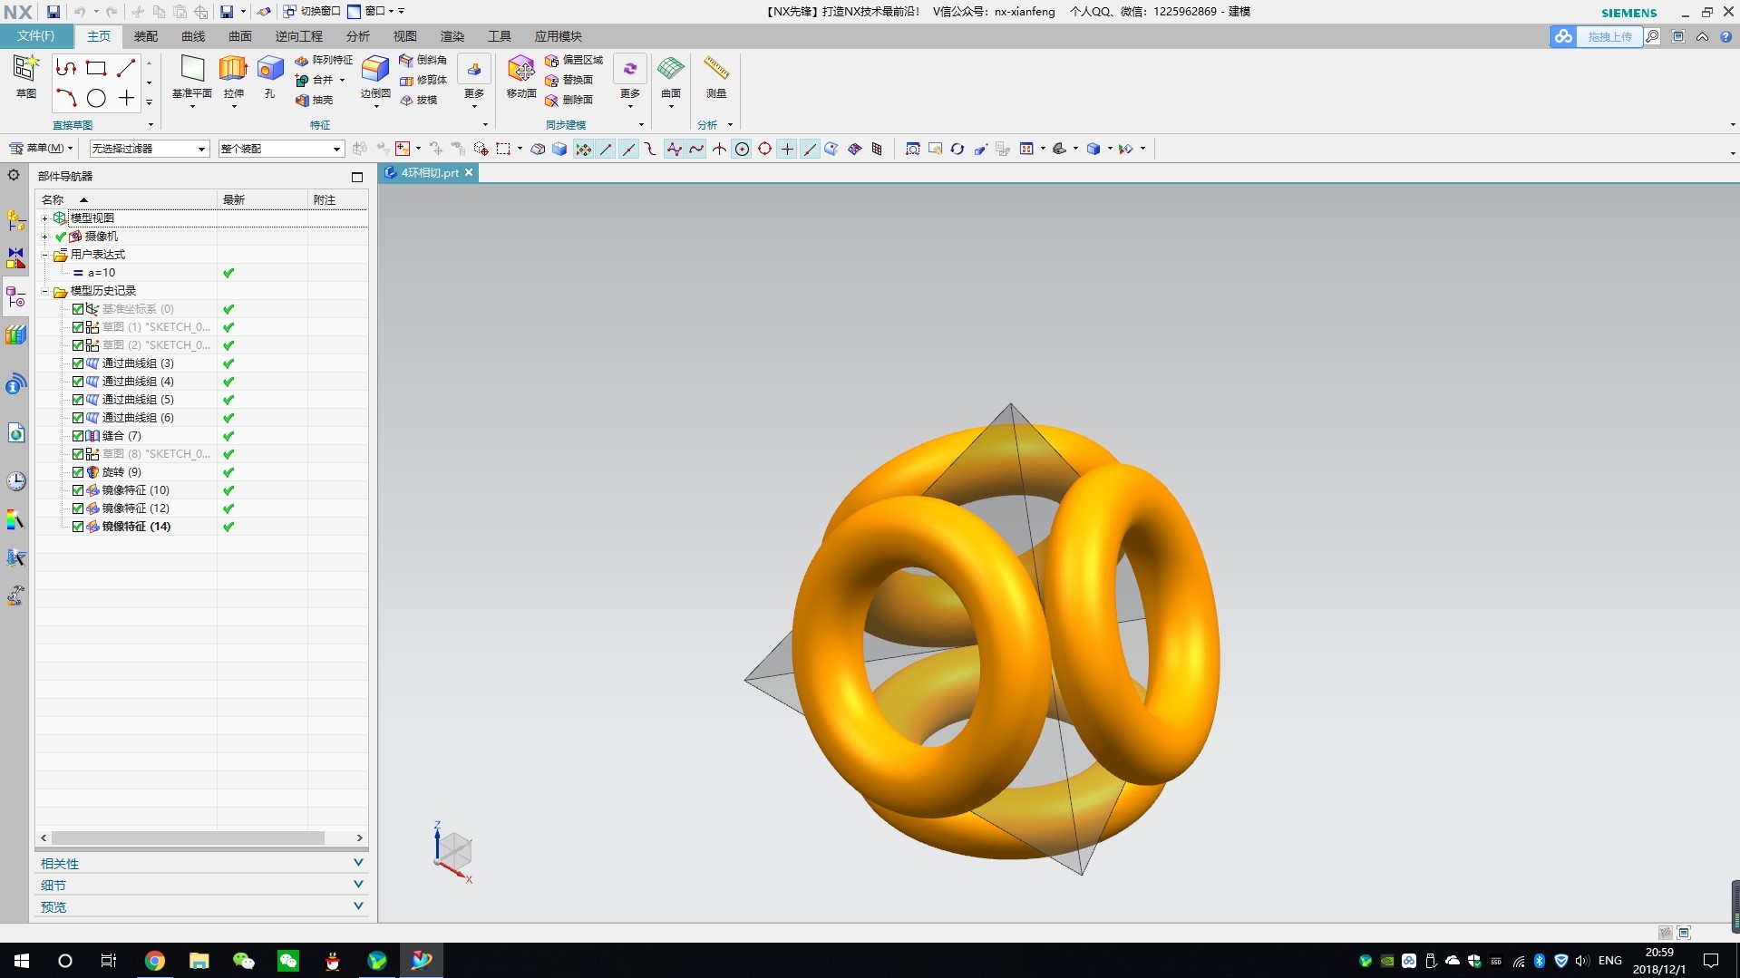Screen dimensions: 1740x978
Task: Select the Circle sketch tool
Action: click(96, 98)
